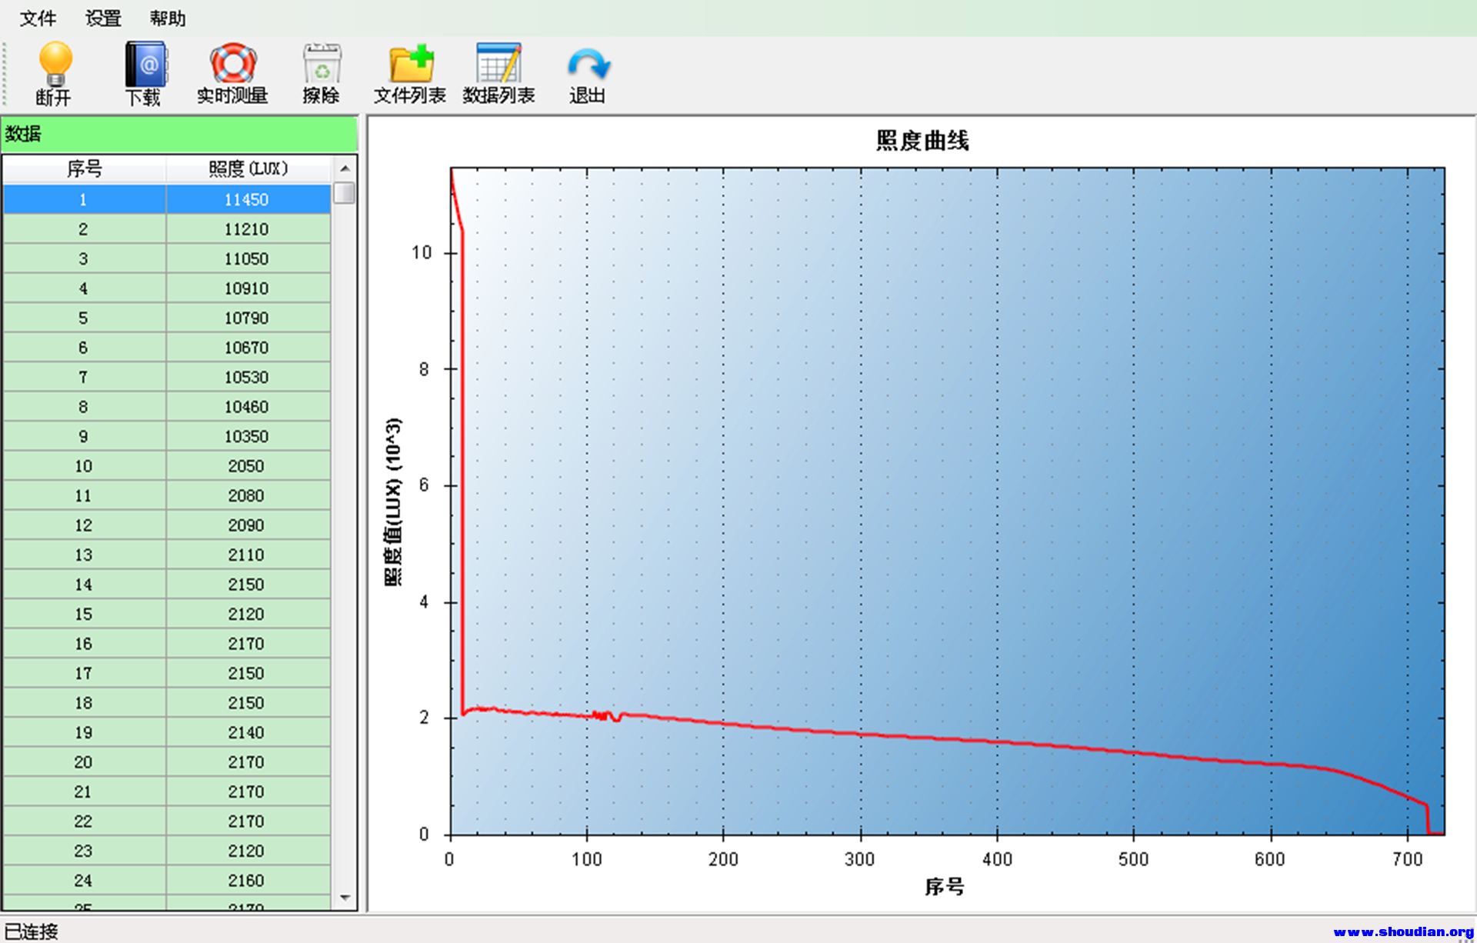Click the 已连接 status bar text

pos(31,931)
